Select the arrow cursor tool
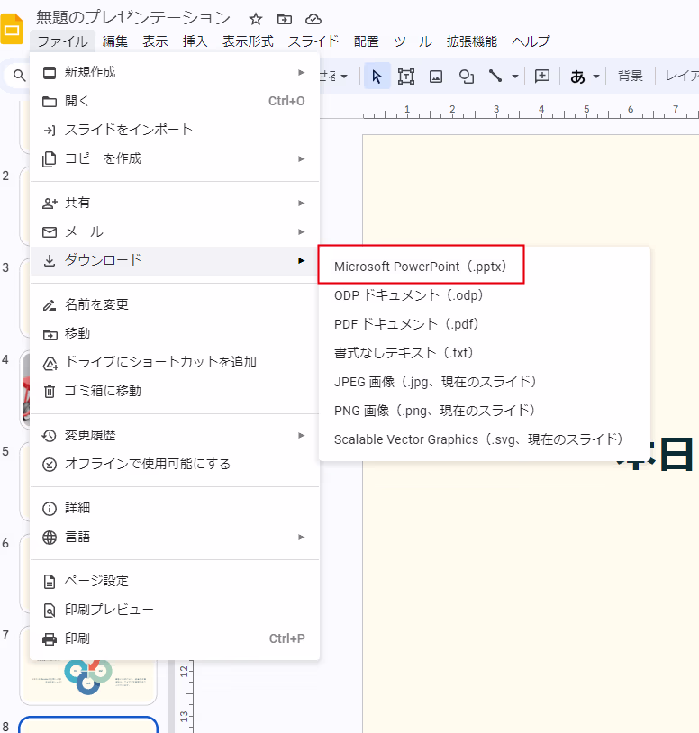The height and width of the screenshot is (733, 699). (x=377, y=77)
